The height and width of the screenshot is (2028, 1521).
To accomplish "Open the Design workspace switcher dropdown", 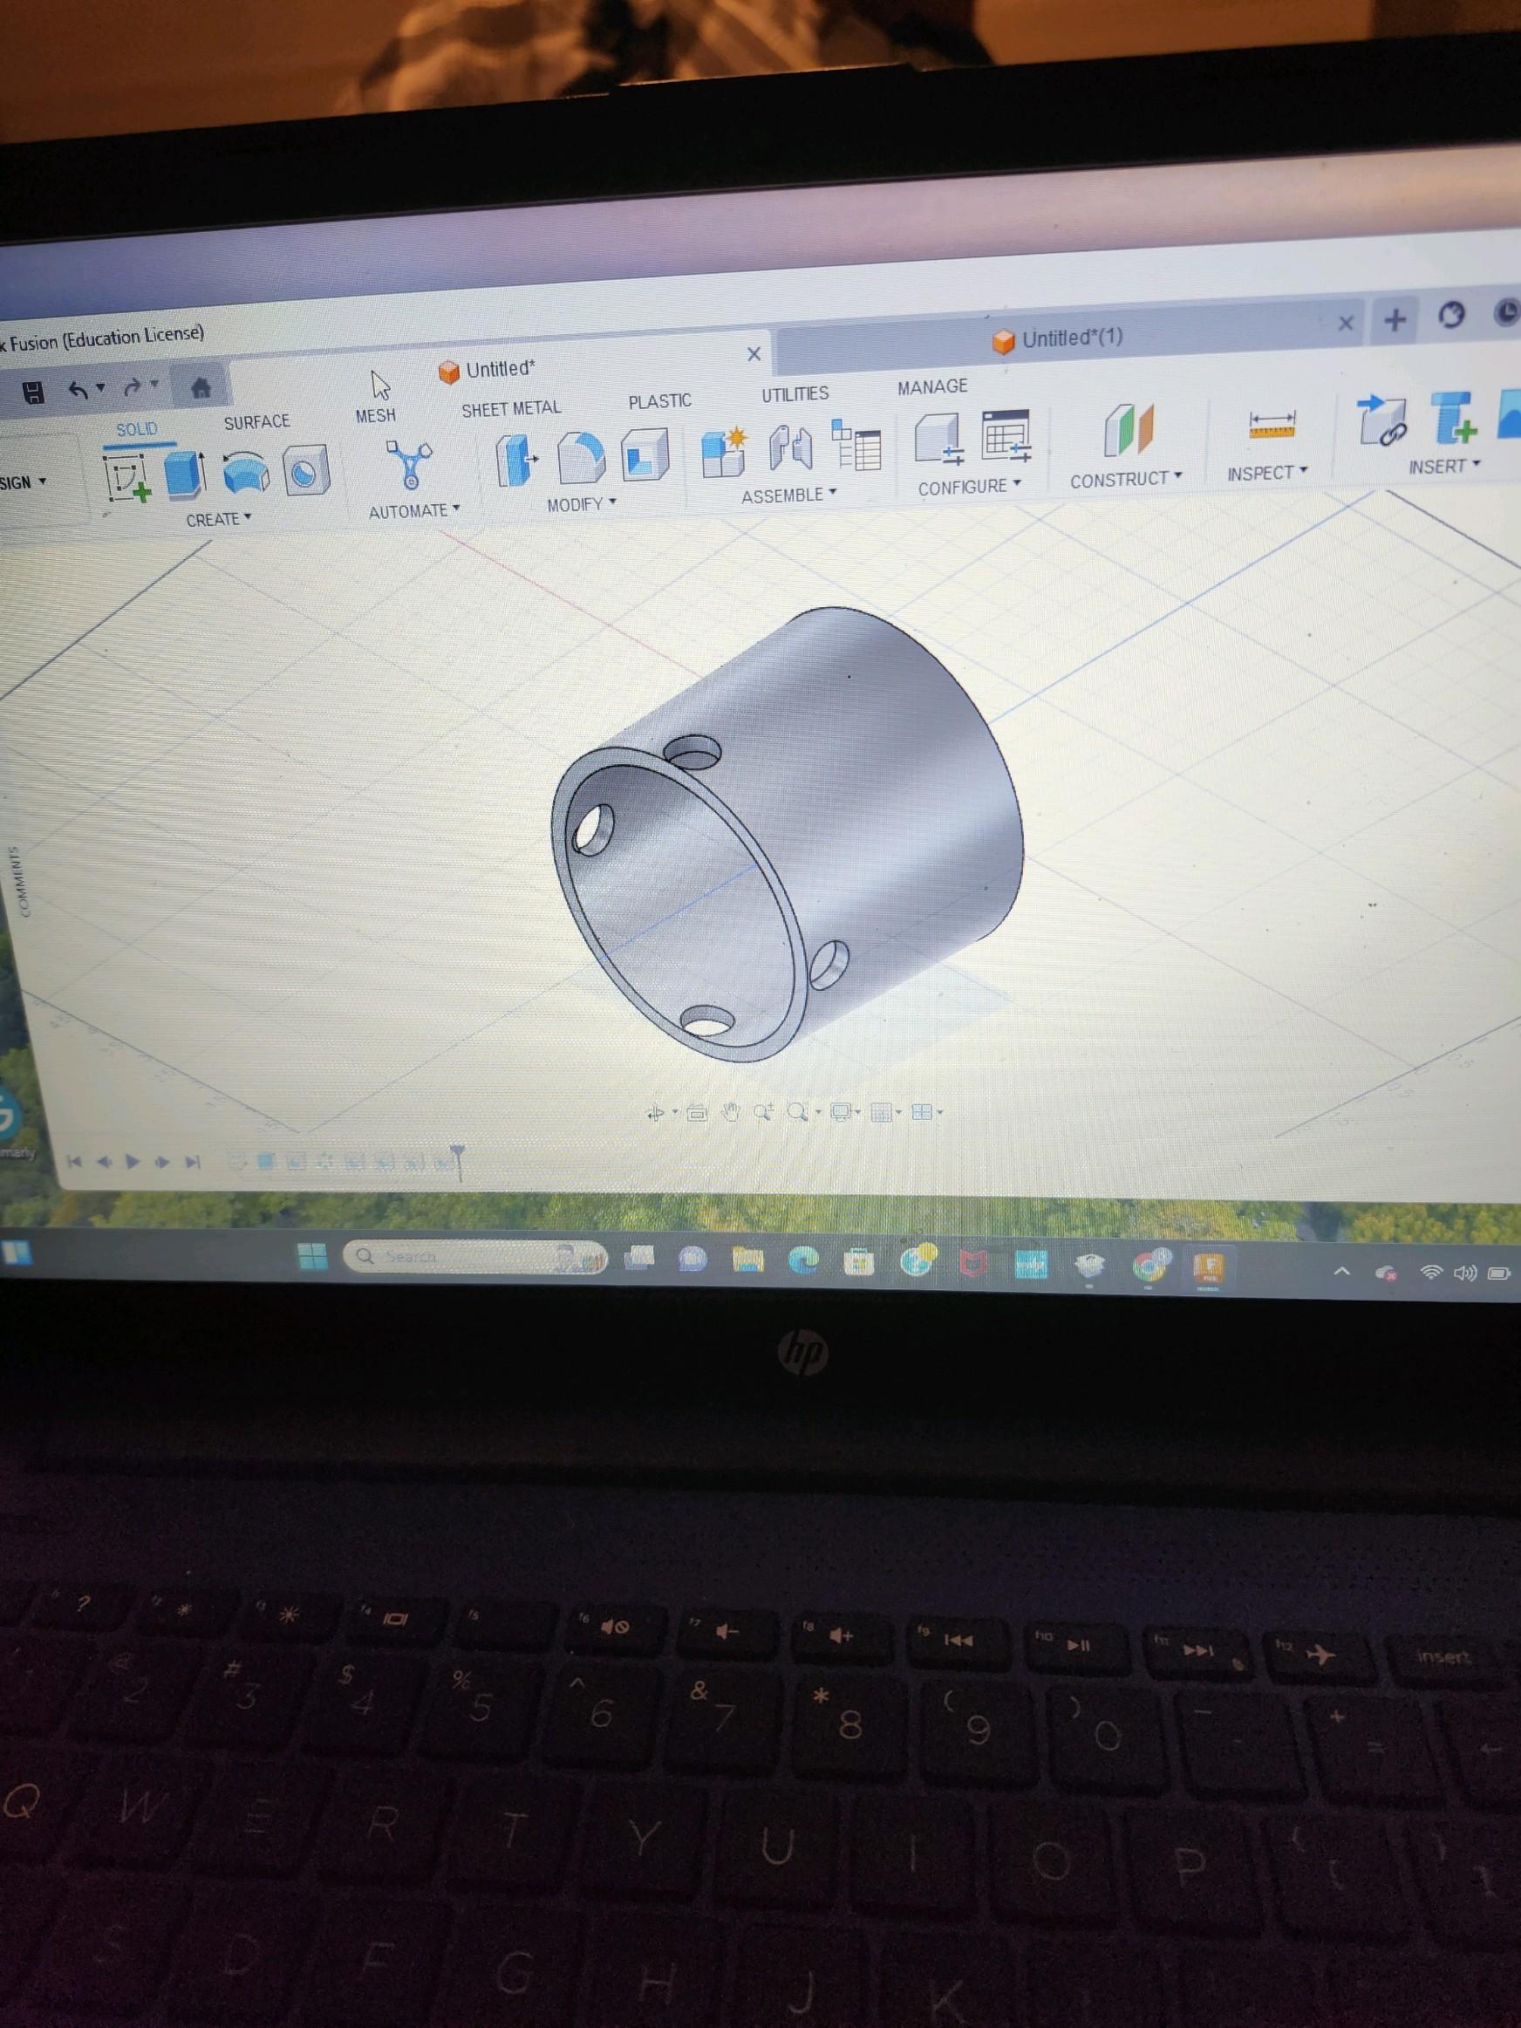I will point(23,482).
